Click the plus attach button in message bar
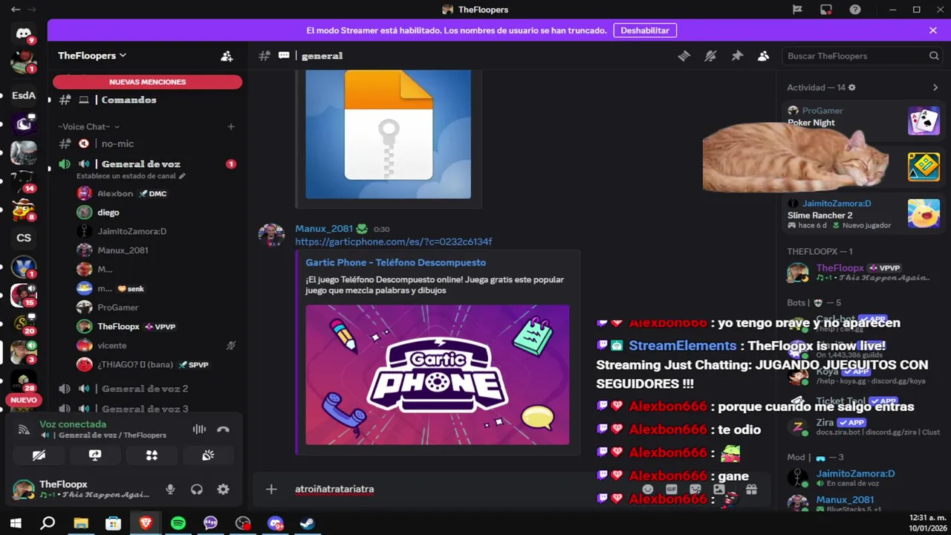 [x=271, y=489]
